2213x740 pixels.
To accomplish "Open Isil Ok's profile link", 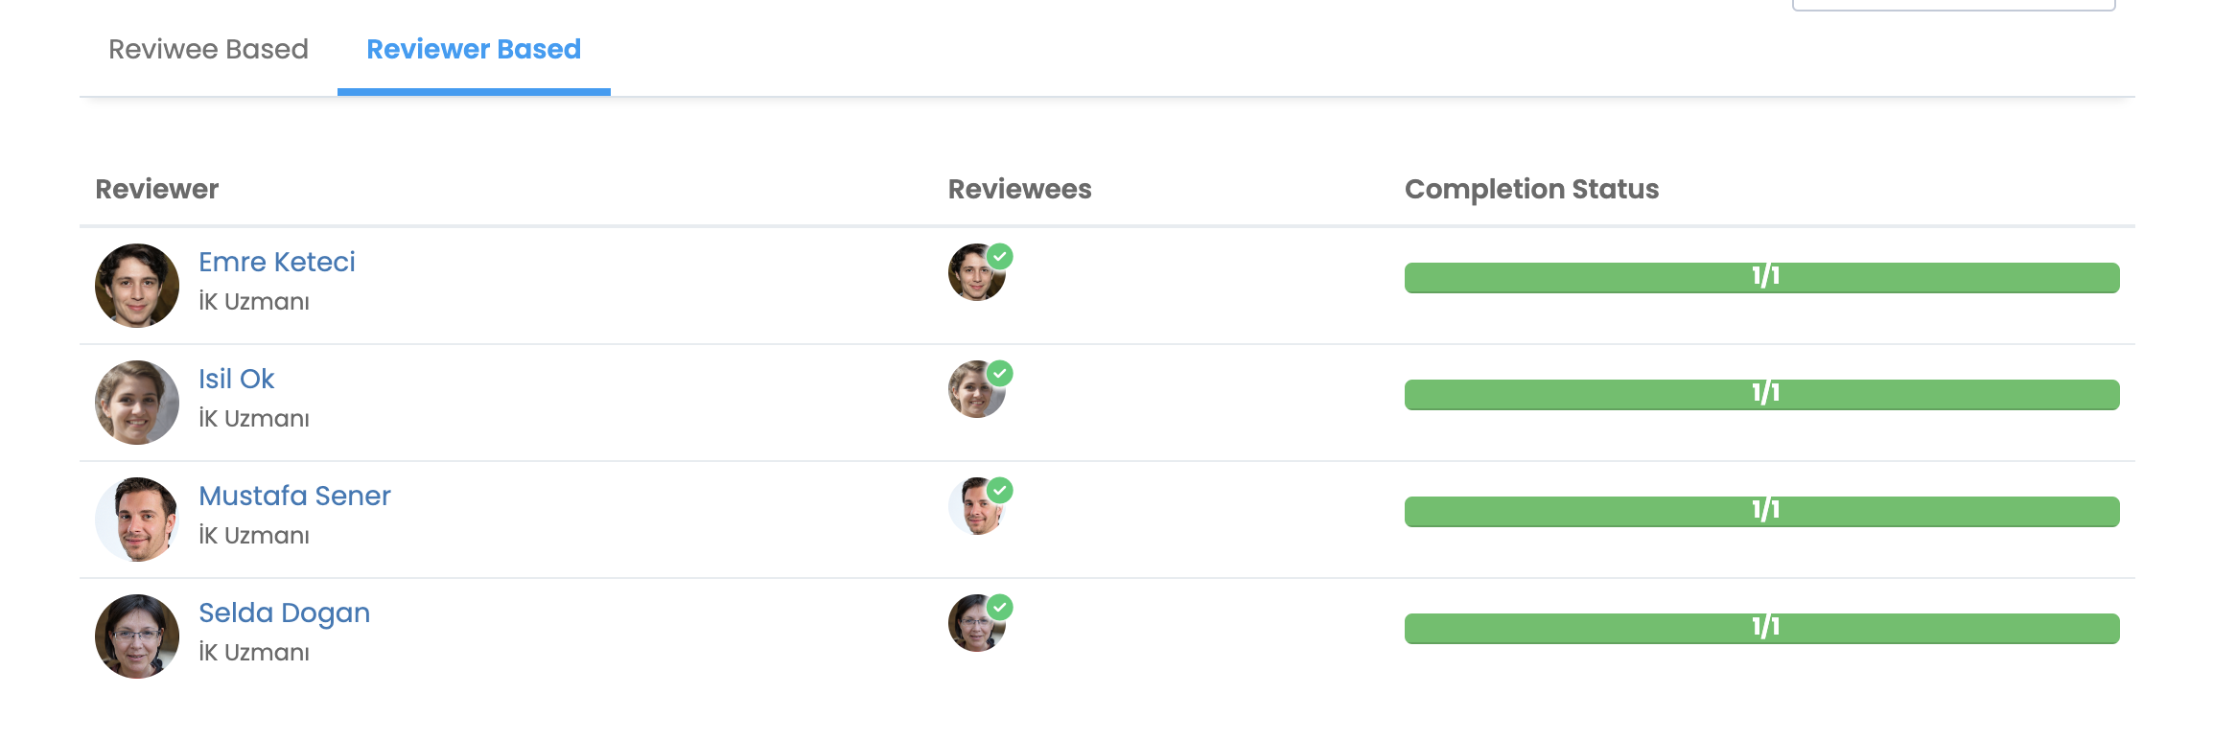I will pyautogui.click(x=236, y=379).
